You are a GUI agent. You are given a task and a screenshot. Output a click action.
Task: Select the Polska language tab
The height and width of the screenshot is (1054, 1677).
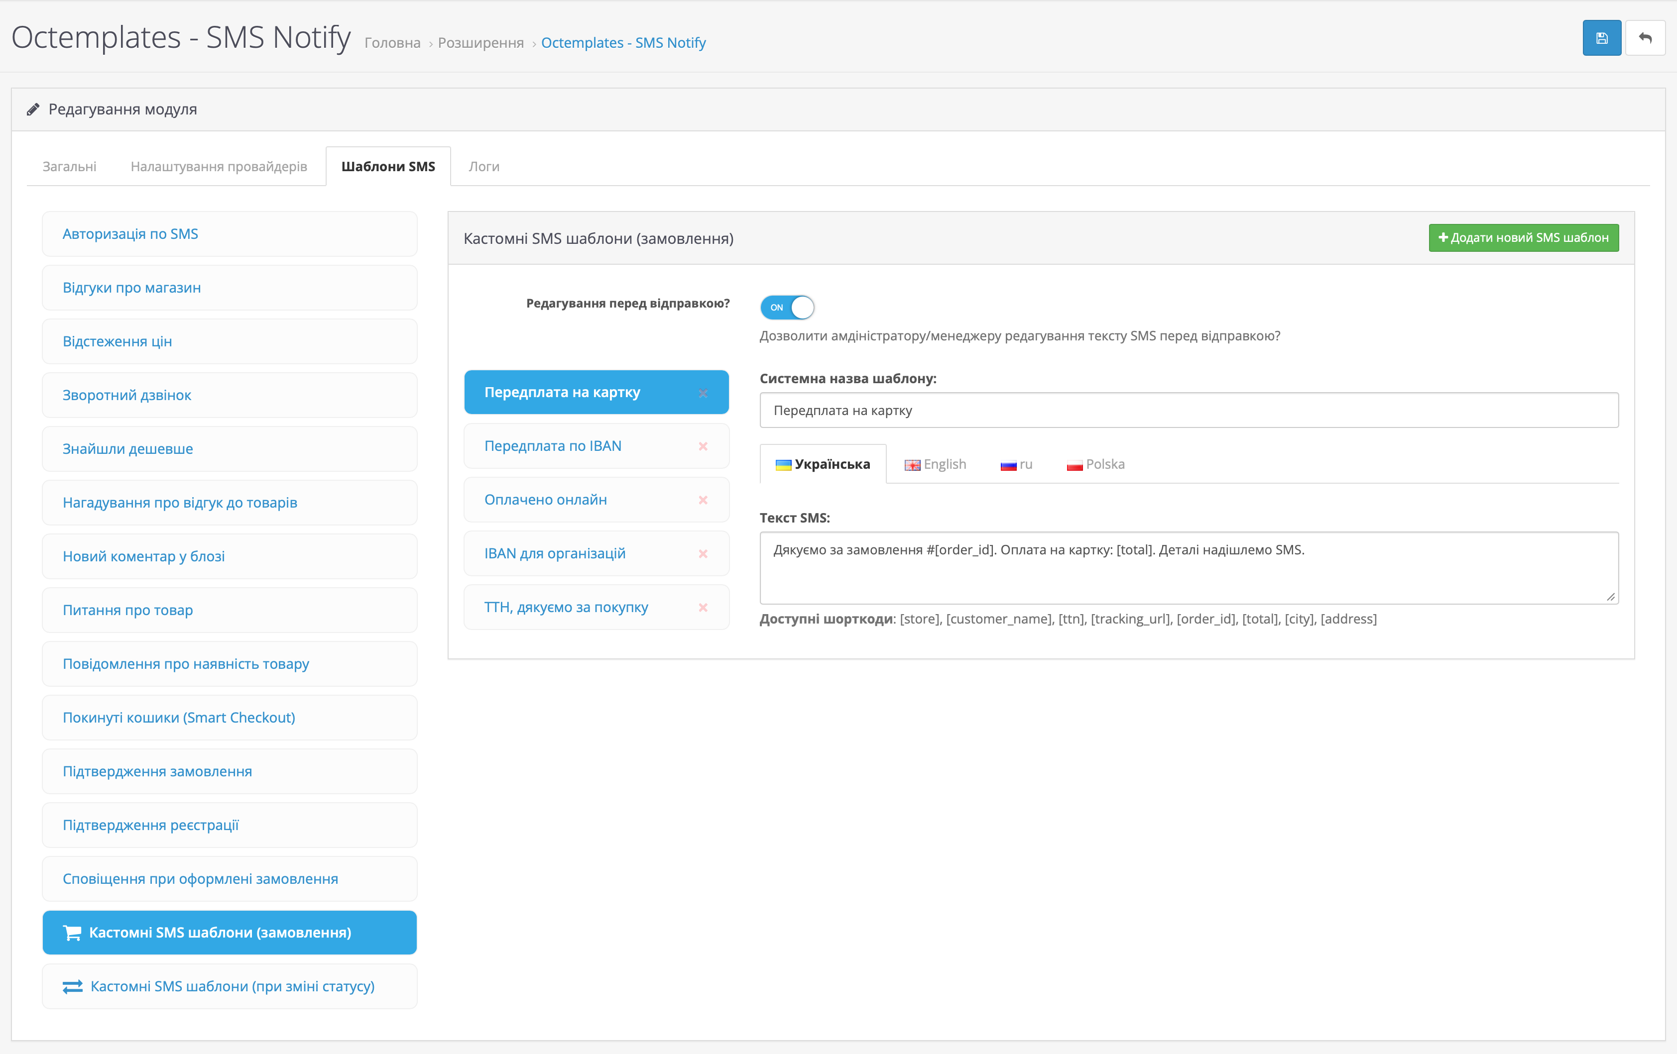(x=1095, y=464)
